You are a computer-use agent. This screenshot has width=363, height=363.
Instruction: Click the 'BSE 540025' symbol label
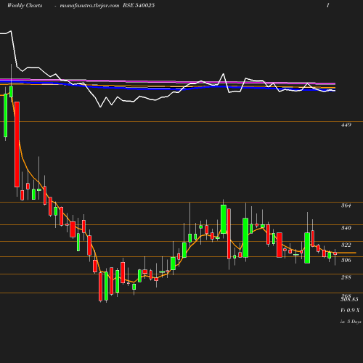click(x=139, y=6)
